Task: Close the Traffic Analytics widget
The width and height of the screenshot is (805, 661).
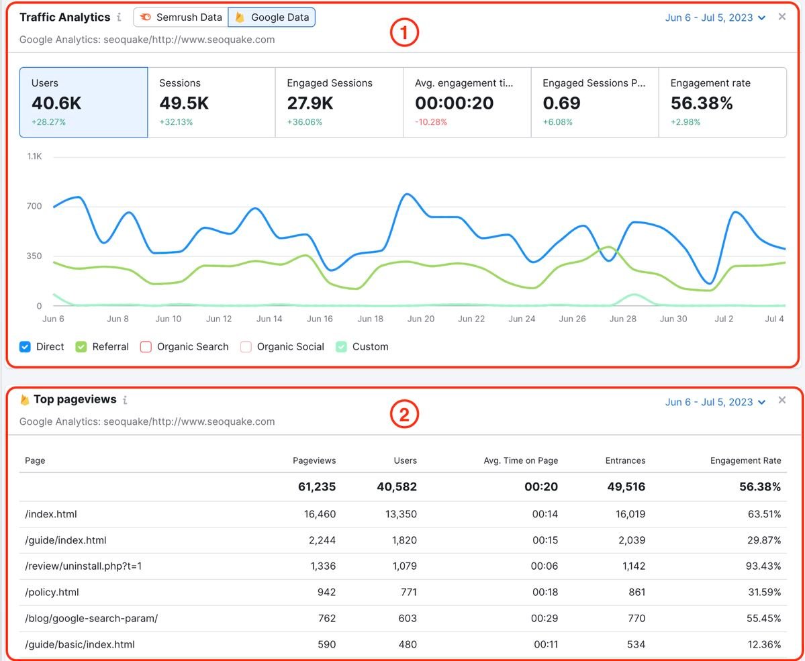Action: pos(782,17)
